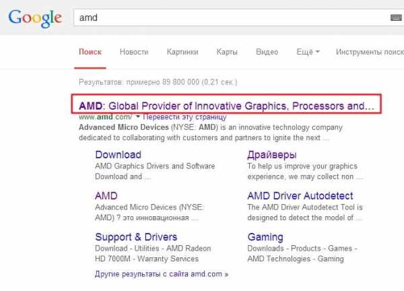Open the Картинки tab
This screenshot has width=404, height=291.
tap(182, 52)
